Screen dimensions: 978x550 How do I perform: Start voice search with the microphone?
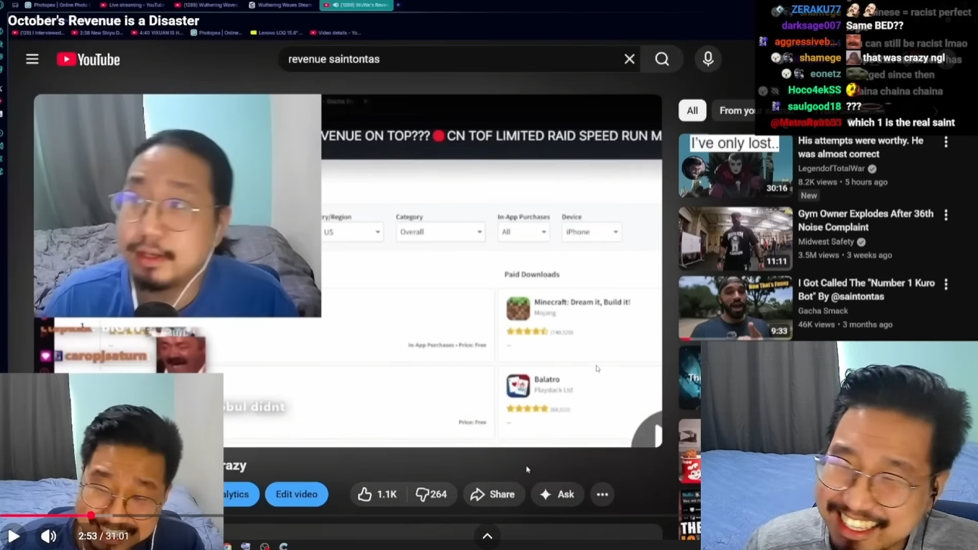708,59
